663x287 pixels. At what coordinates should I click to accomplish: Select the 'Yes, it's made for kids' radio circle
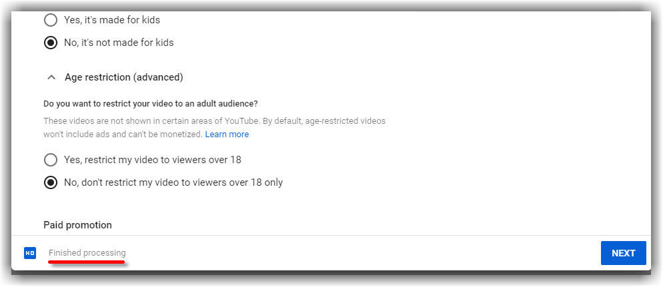pyautogui.click(x=50, y=20)
